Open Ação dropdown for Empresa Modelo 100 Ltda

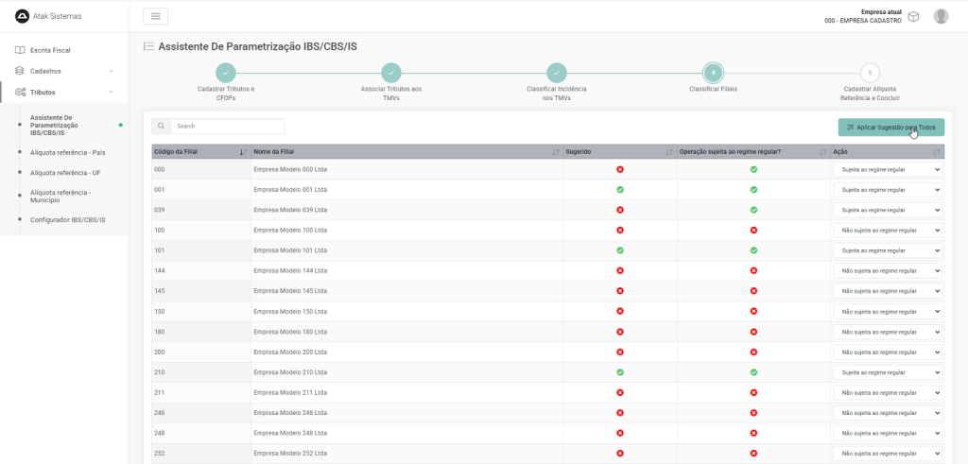[888, 230]
